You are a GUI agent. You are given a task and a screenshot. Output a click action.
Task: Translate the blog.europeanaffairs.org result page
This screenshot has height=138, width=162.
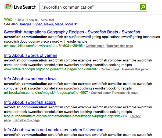click(26, 120)
